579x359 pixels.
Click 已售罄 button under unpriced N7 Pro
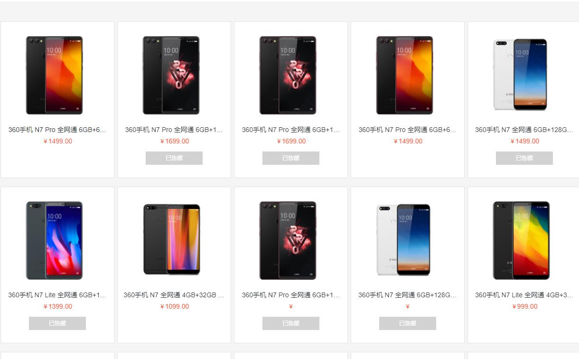291,323
